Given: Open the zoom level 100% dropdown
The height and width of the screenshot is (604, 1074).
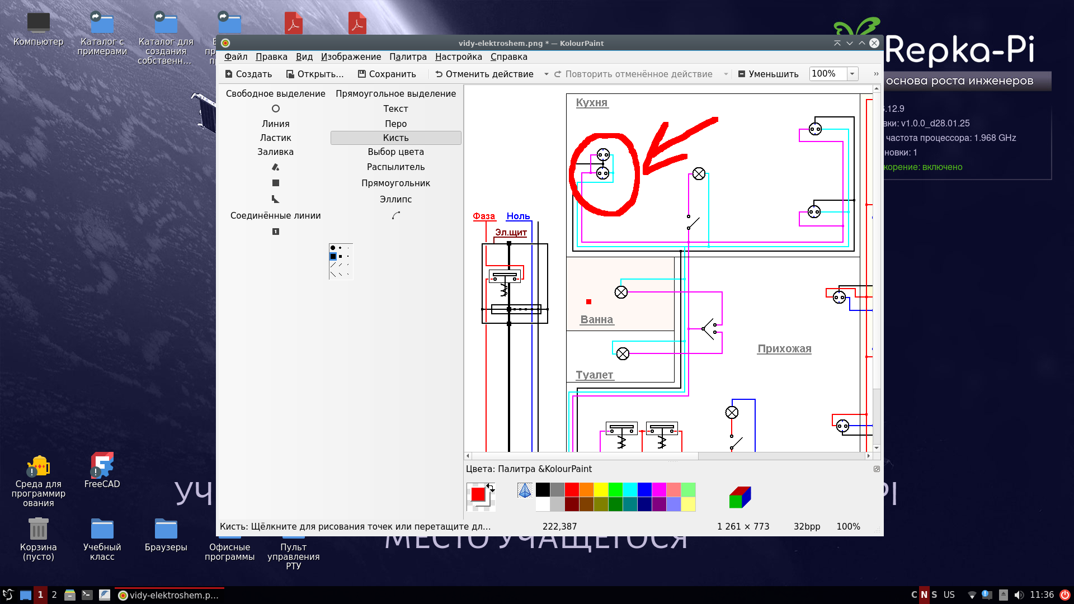Looking at the screenshot, I should [852, 74].
